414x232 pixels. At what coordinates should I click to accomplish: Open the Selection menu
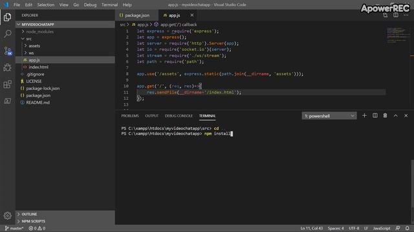[46, 5]
